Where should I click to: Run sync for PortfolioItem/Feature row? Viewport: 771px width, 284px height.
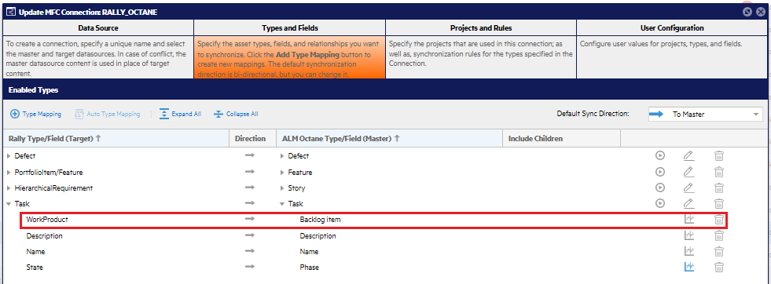click(x=660, y=172)
